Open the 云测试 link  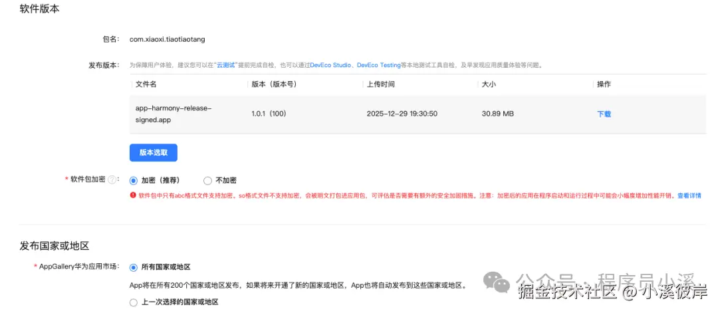click(x=227, y=65)
